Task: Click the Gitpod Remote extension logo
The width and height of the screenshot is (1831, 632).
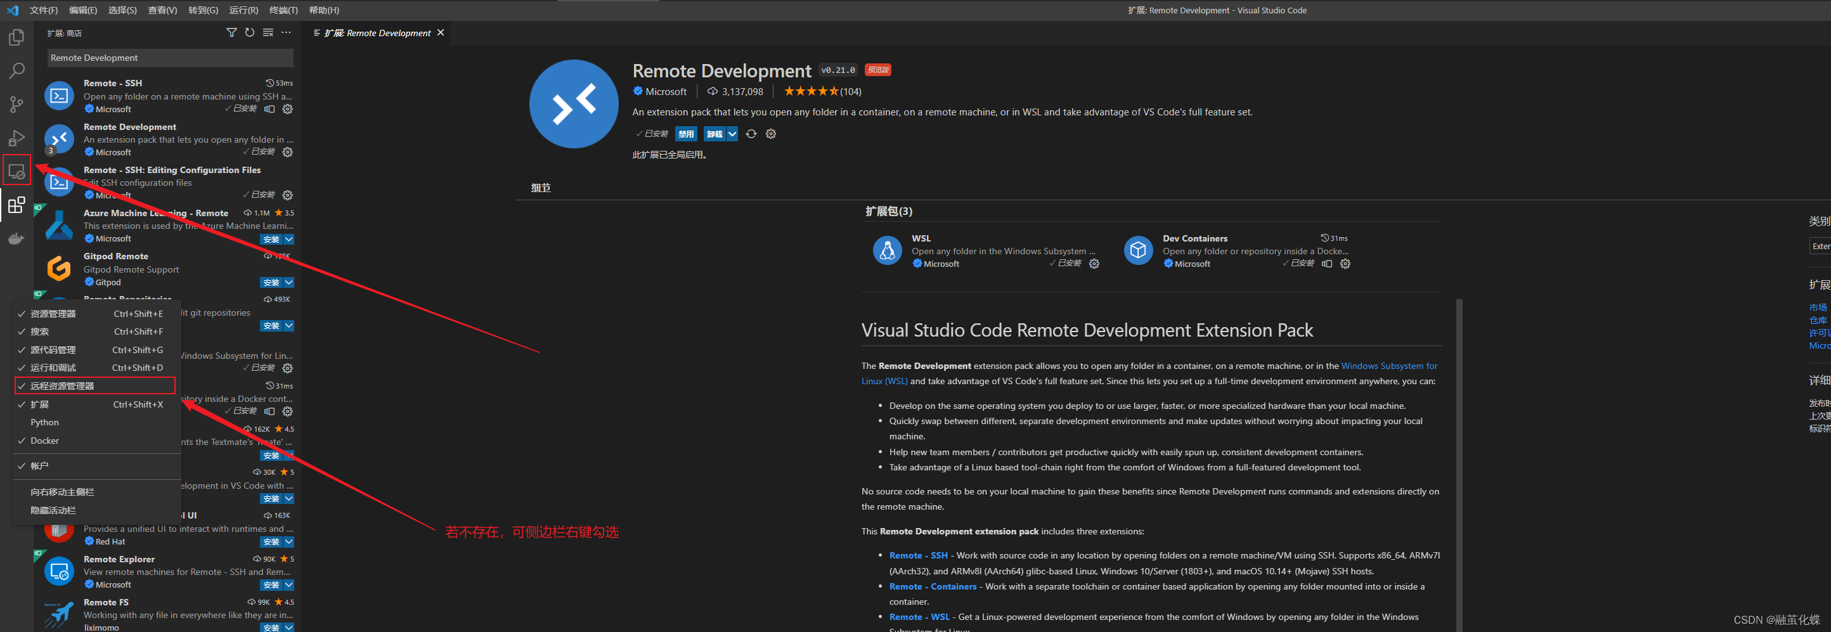Action: point(59,269)
